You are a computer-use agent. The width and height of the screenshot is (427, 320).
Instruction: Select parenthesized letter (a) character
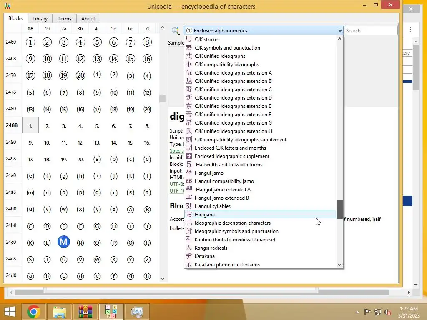(97, 159)
